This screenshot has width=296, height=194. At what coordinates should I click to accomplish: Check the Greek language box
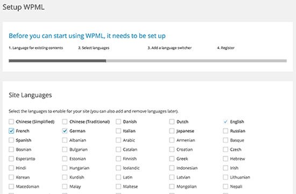172,159
